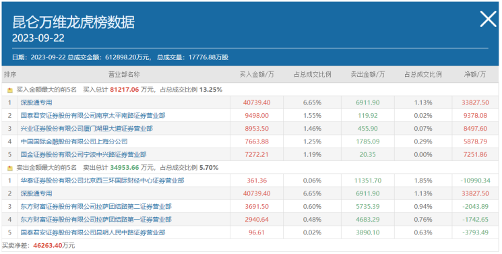The height and width of the screenshot is (254, 502).
Task: Click the 1.19% proportion cell
Action: tap(312, 154)
